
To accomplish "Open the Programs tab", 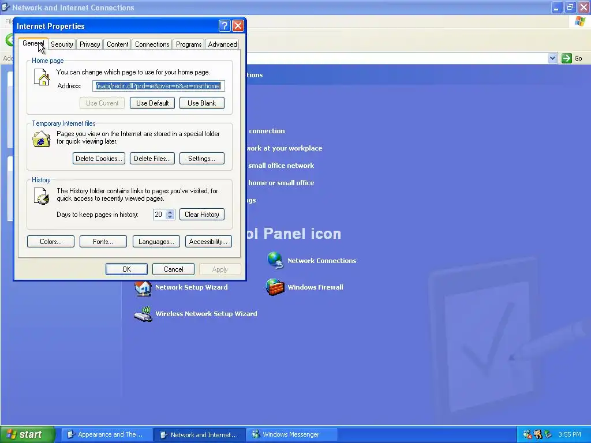I will pos(189,44).
